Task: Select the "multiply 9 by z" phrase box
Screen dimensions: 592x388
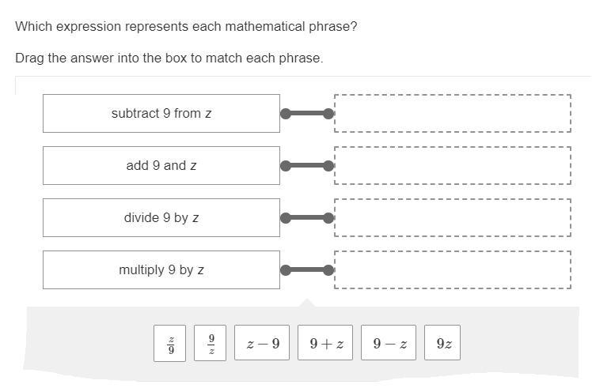Action: point(161,269)
